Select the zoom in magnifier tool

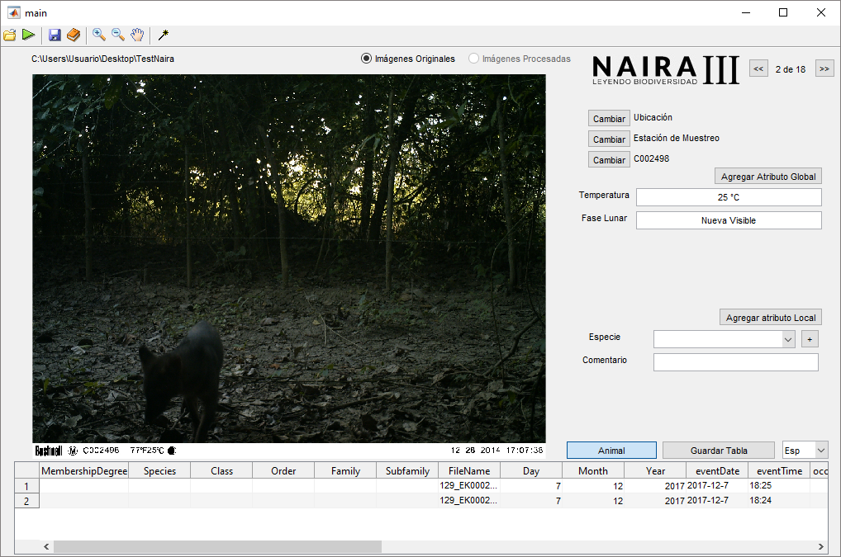tap(99, 35)
